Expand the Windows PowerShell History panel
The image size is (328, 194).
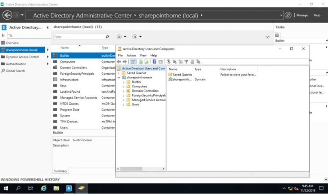click(326, 179)
